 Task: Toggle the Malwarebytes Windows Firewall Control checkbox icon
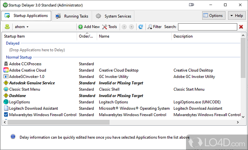(x=6, y=115)
